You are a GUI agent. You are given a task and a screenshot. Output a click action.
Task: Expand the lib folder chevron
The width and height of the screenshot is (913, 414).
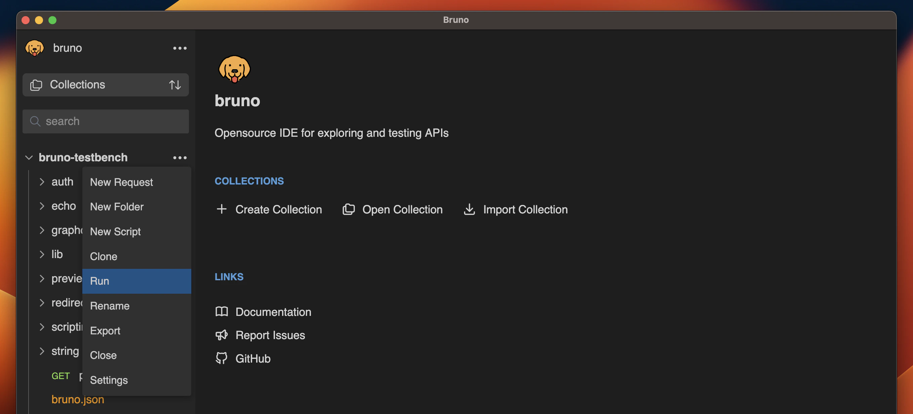42,254
